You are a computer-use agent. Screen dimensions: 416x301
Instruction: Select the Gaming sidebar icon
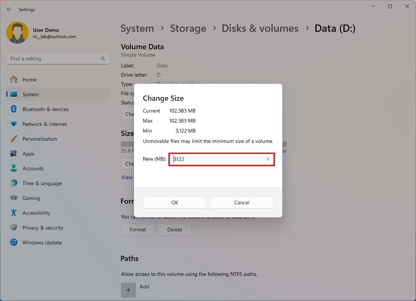(14, 198)
